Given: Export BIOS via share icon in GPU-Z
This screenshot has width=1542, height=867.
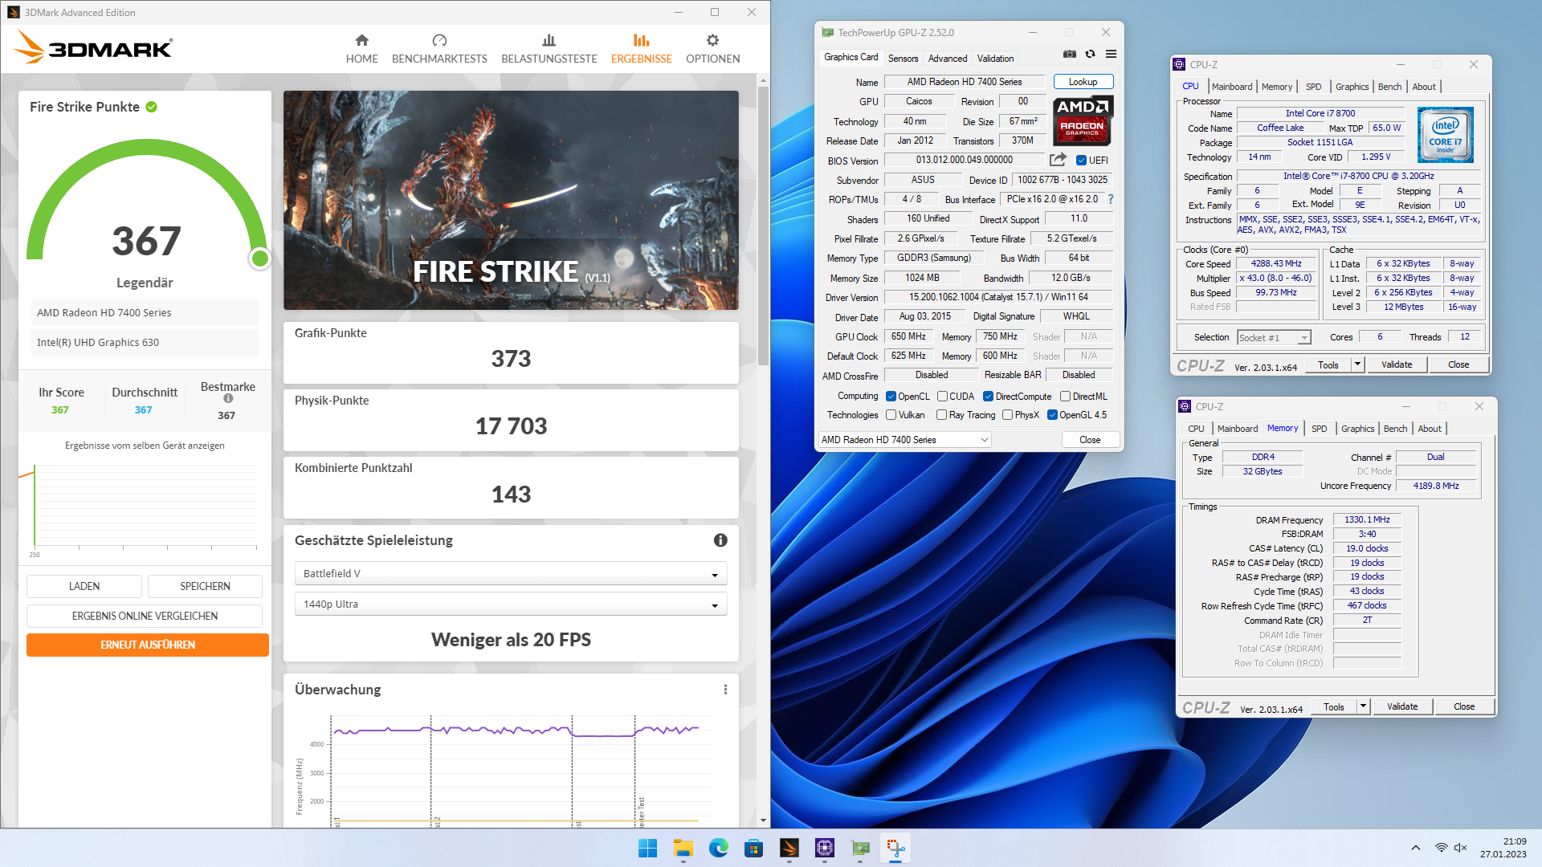Looking at the screenshot, I should 1058,160.
